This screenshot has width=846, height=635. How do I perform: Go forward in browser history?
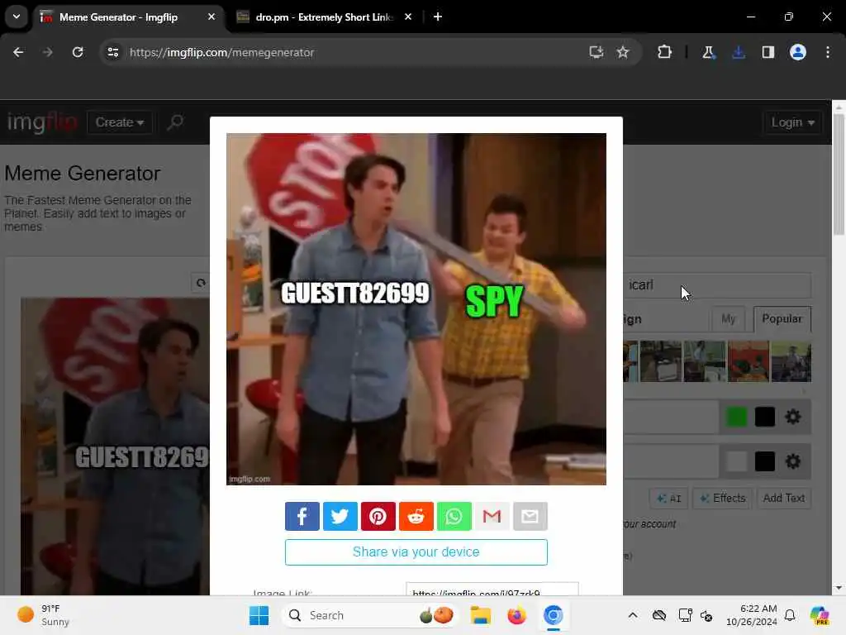pyautogui.click(x=47, y=52)
